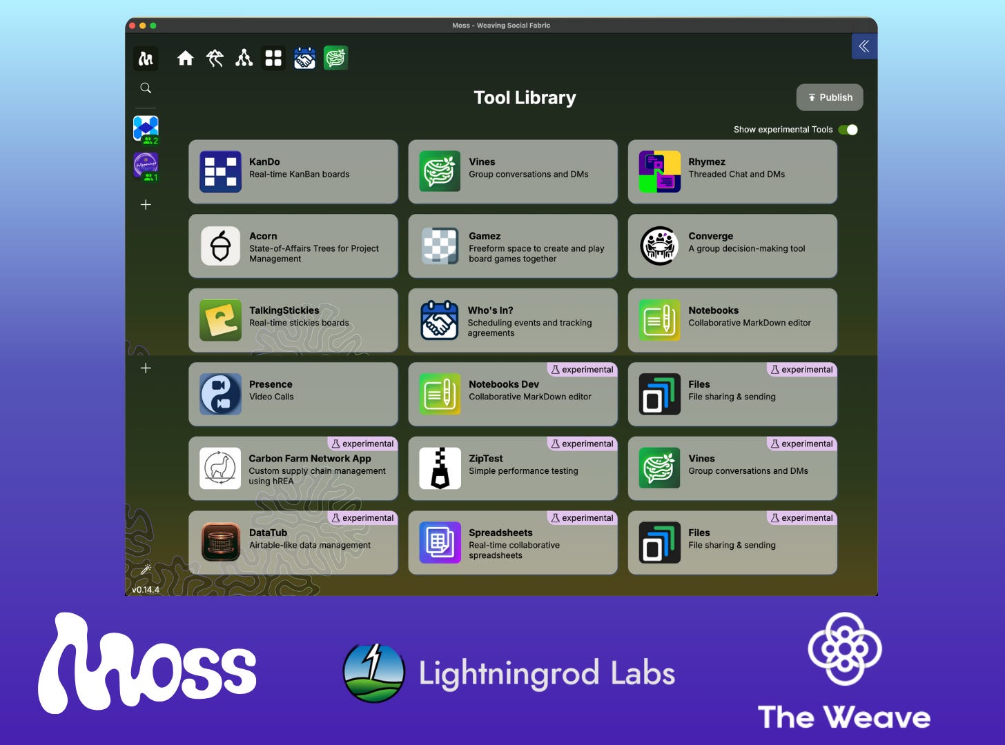The width and height of the screenshot is (1005, 745).
Task: Click the "Video Calls" description text
Action: tap(271, 397)
